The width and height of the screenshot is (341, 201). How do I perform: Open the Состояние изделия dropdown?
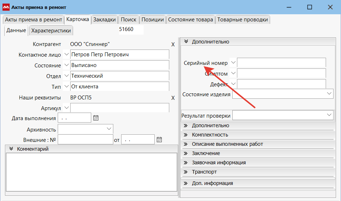click(x=329, y=93)
